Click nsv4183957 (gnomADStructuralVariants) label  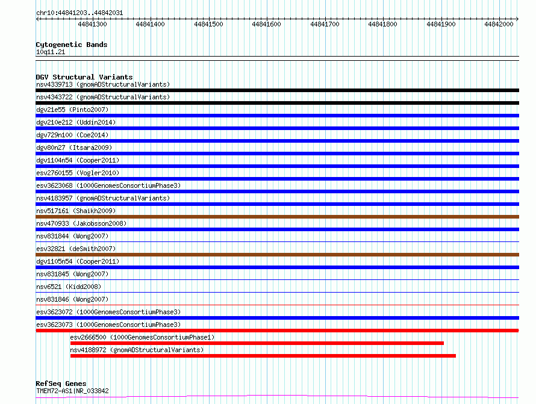(103, 198)
